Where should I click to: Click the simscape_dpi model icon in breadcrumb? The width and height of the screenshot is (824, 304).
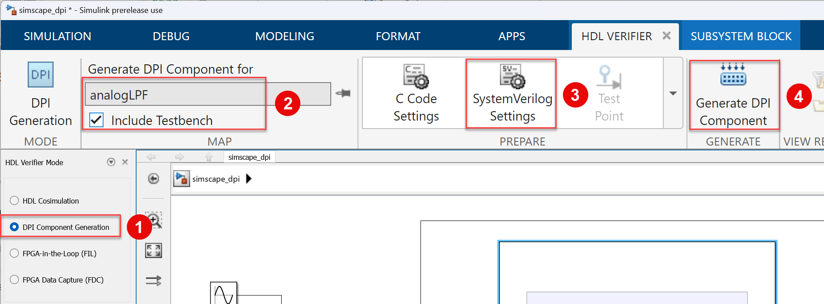[x=181, y=179]
